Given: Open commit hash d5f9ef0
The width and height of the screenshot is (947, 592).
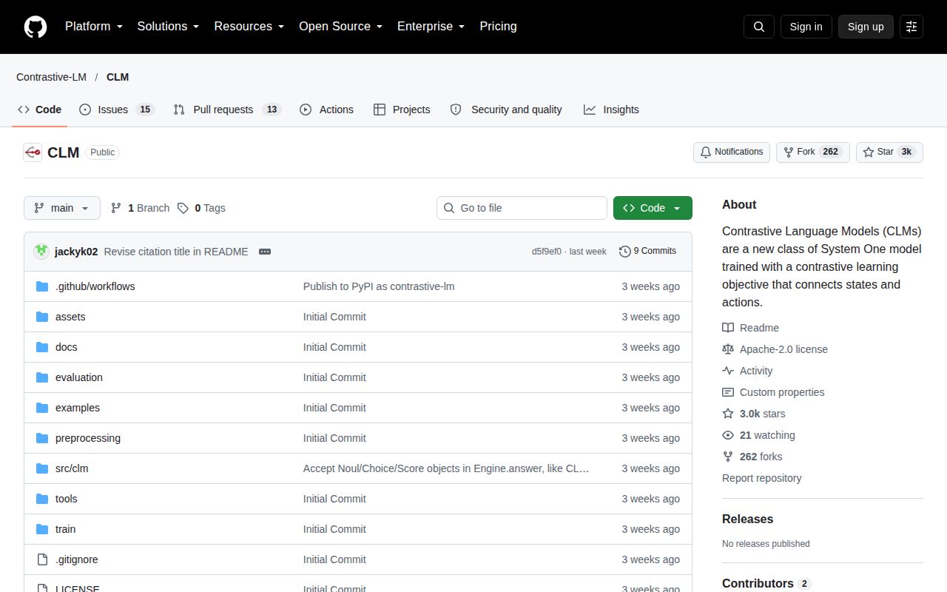Looking at the screenshot, I should tap(547, 252).
